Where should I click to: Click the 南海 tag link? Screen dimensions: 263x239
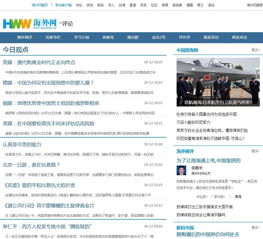(238, 197)
